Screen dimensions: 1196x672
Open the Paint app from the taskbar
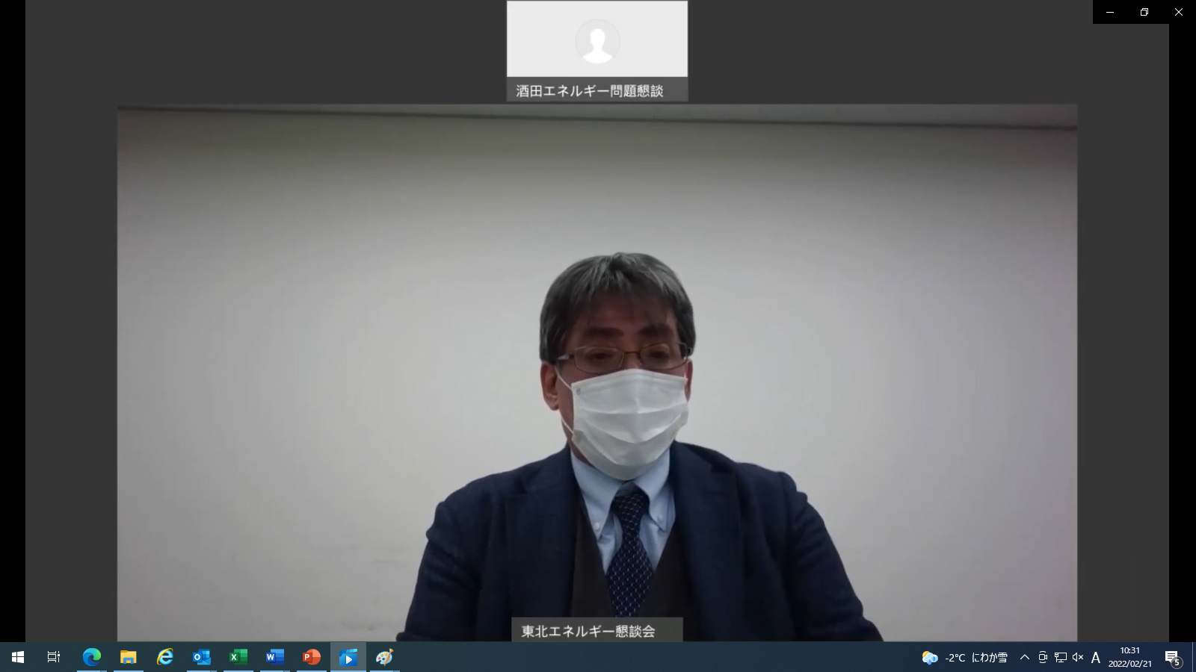point(384,657)
